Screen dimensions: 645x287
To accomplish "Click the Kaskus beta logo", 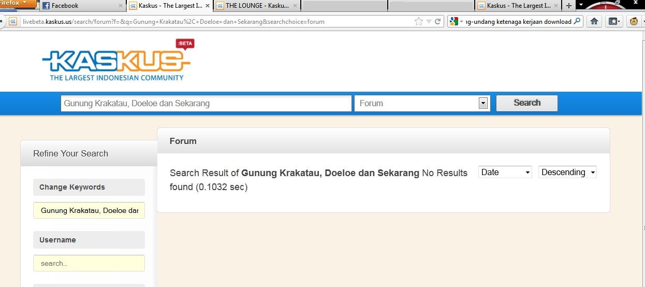I will [118, 60].
